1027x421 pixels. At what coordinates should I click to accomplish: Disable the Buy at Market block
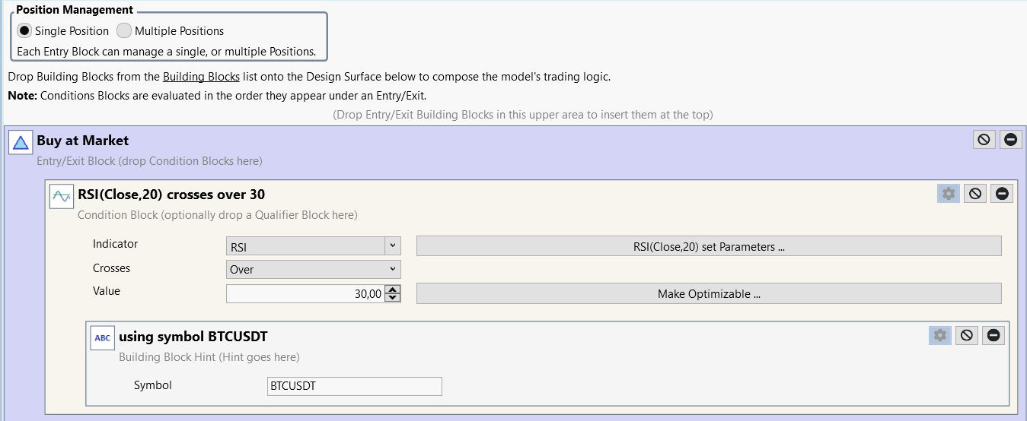(984, 139)
